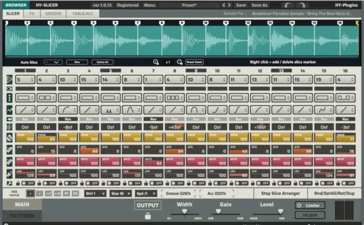Click the output lock icon
Screen dimensions: 364x225
148,216
